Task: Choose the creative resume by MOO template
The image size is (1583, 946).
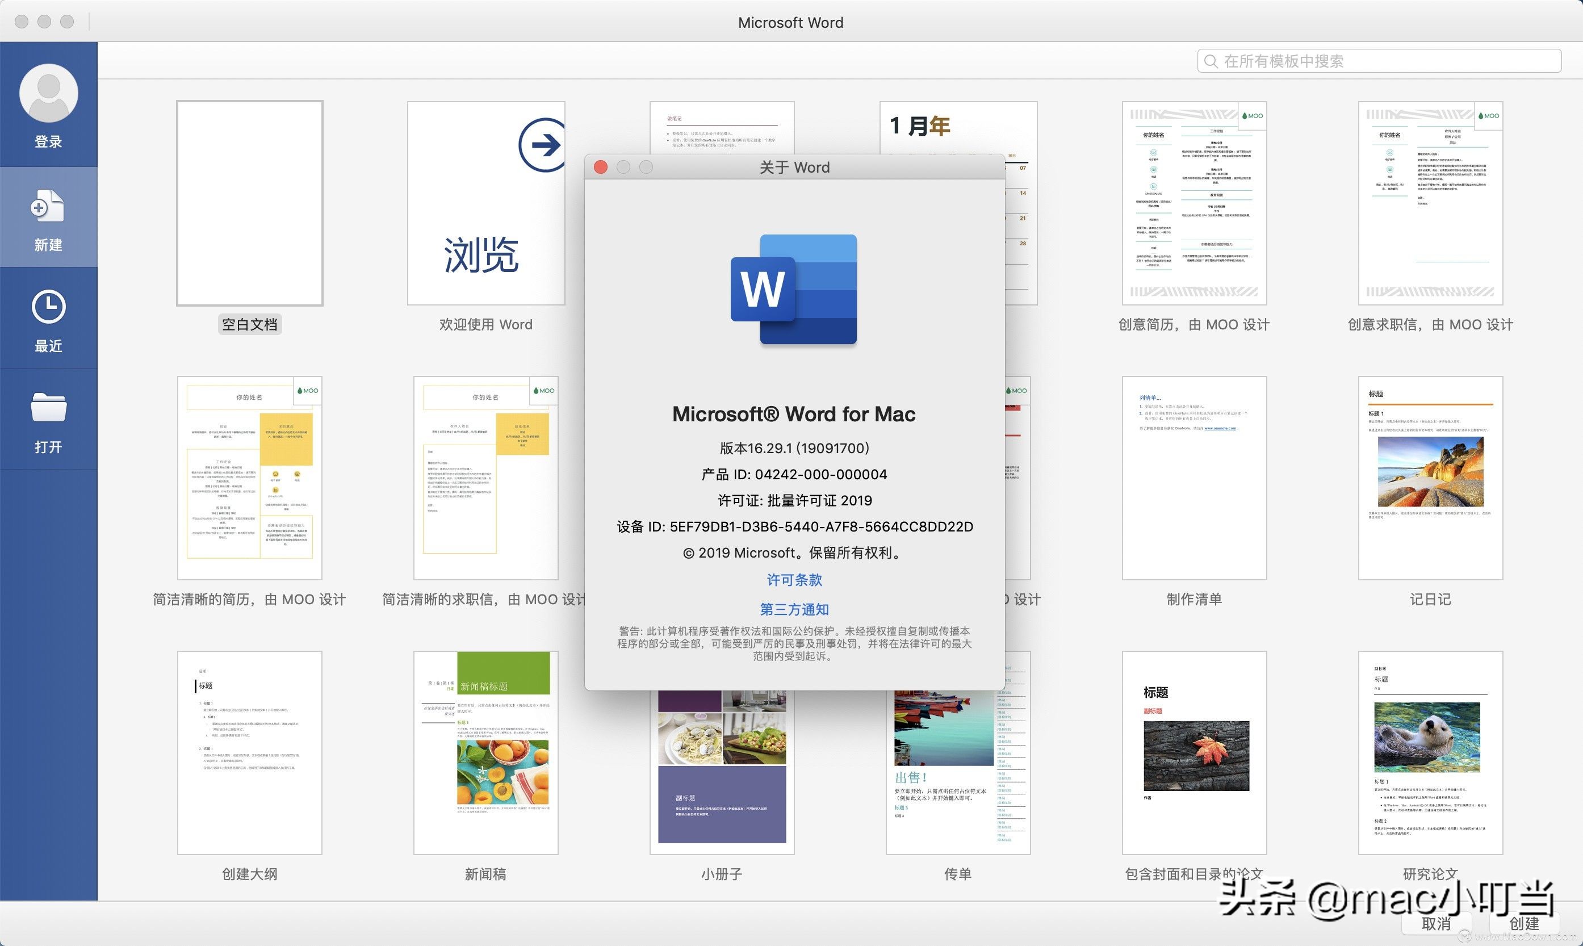Action: coord(1193,203)
